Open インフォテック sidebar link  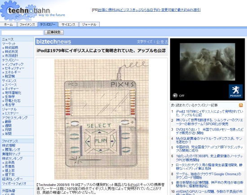tap(14, 64)
